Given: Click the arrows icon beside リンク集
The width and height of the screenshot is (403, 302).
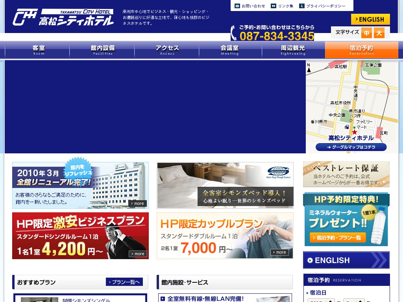Looking at the screenshot, I should (274, 6).
